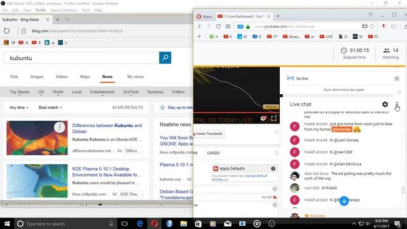Open the OBS Scene Collection menu
The width and height of the screenshot is (407, 229).
tap(64, 10)
